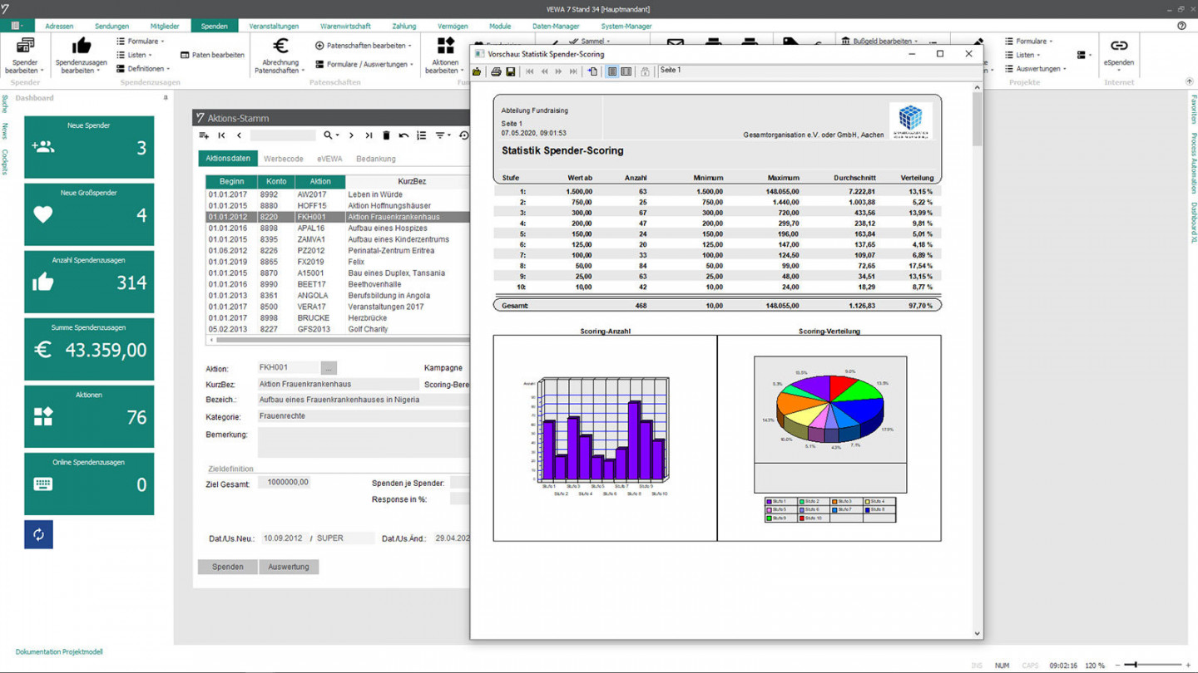Open the filter dropdown in Aktions-Stamm toolbar
This screenshot has width=1198, height=673.
click(443, 135)
